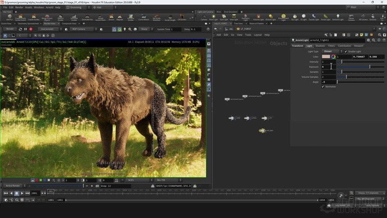
Task: Open the /out/arnold1 ROP selector dropdown
Action: [x=51, y=29]
